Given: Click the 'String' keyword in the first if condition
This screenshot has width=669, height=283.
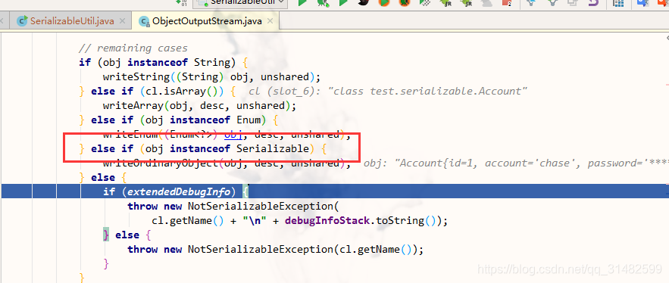Looking at the screenshot, I should point(211,62).
